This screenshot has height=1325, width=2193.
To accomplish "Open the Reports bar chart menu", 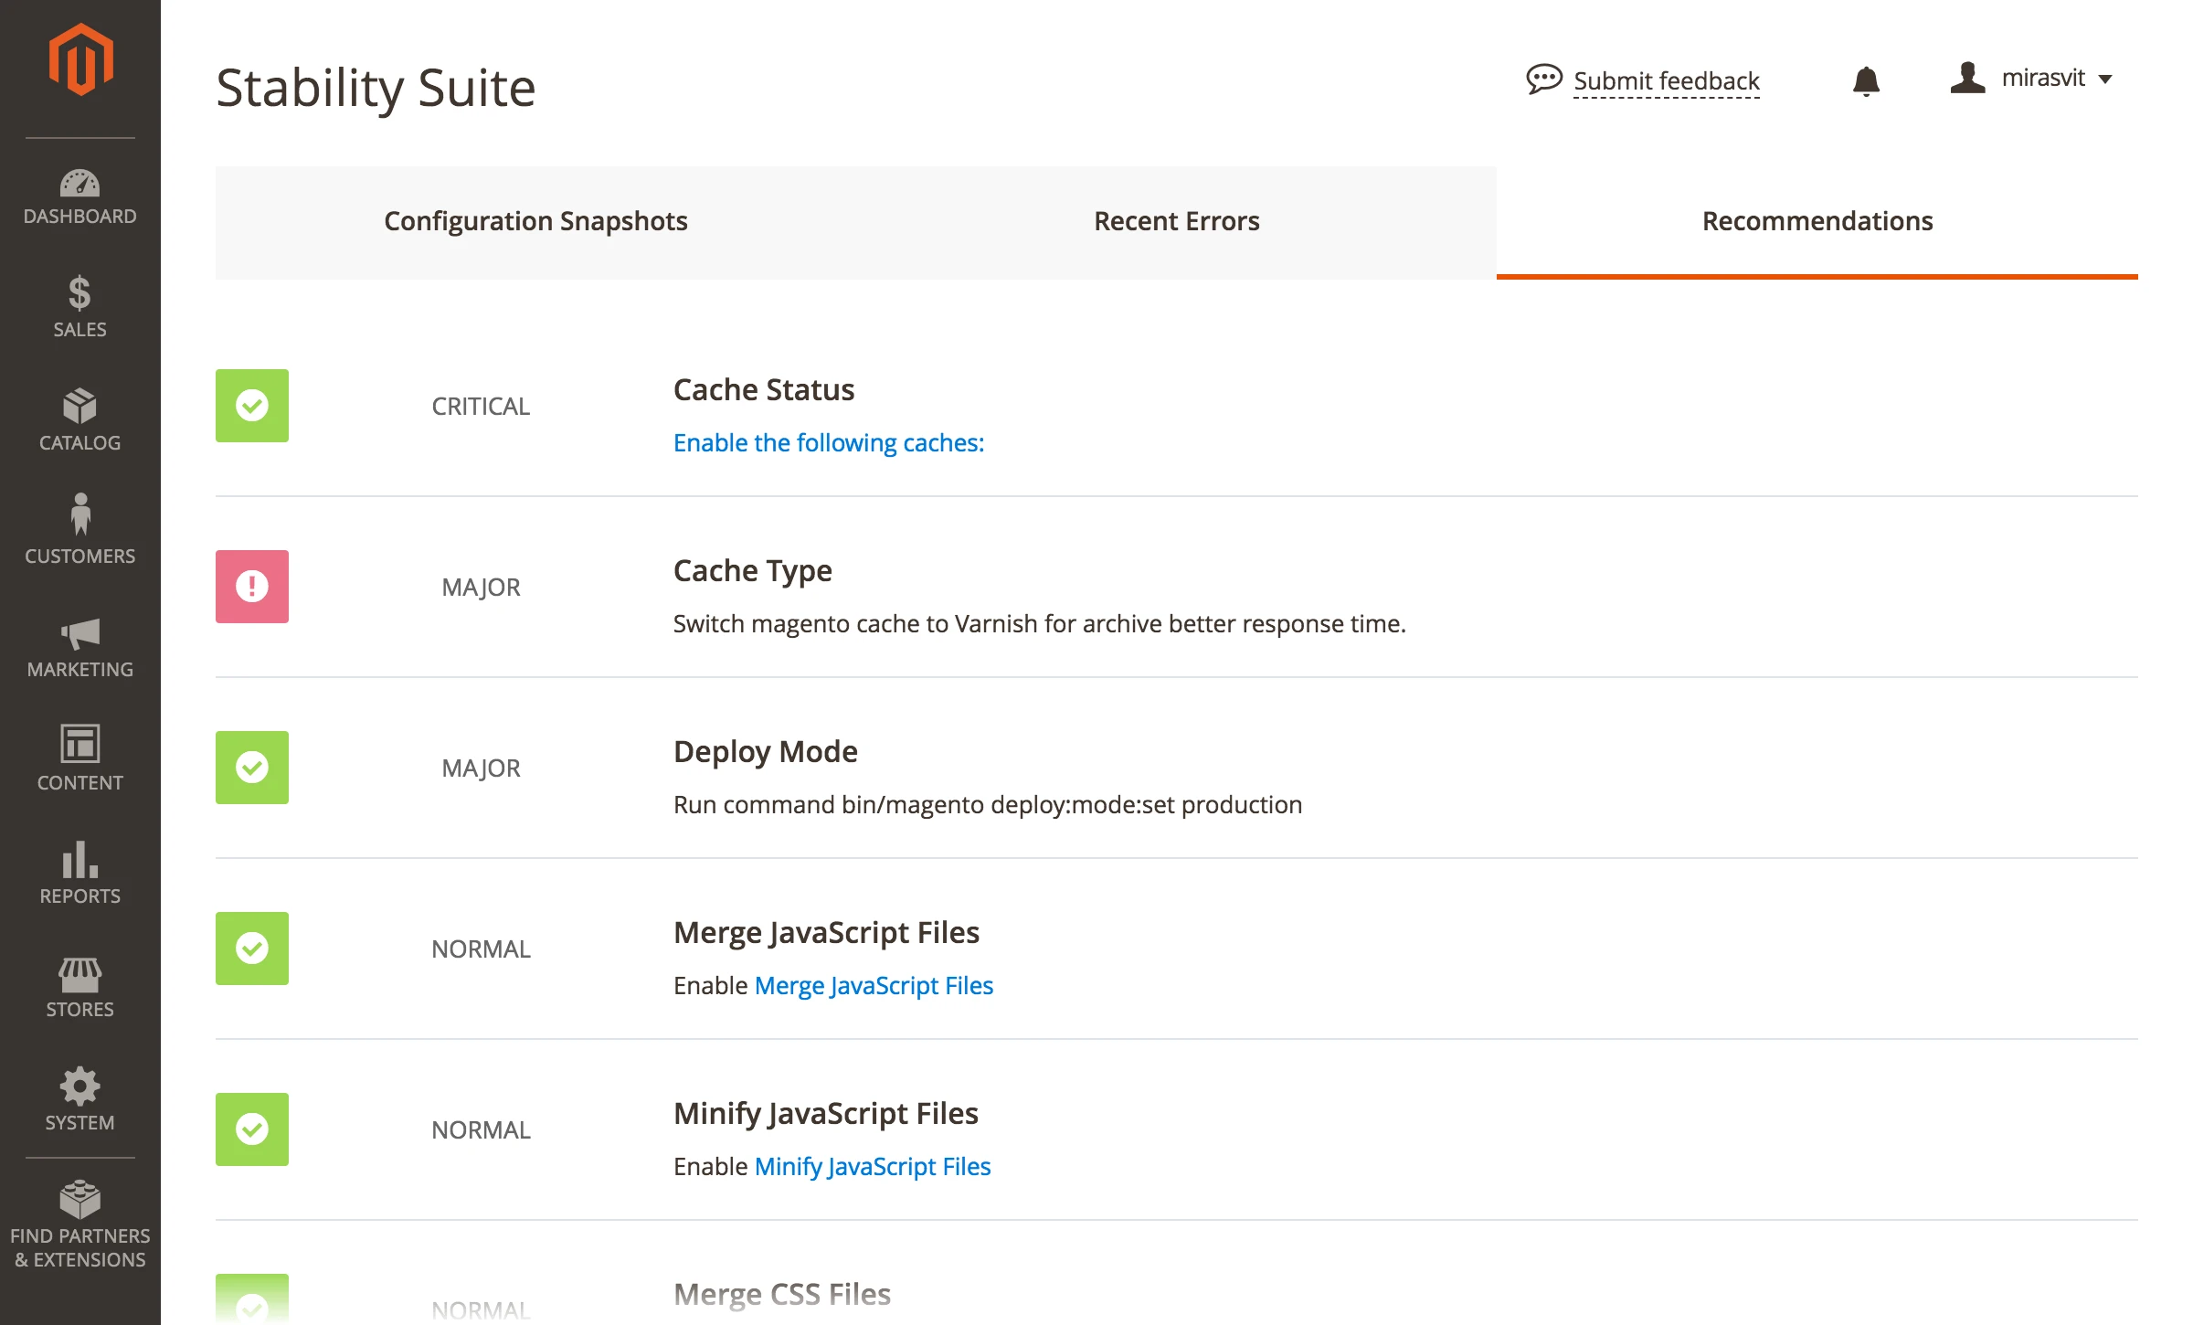I will [80, 873].
